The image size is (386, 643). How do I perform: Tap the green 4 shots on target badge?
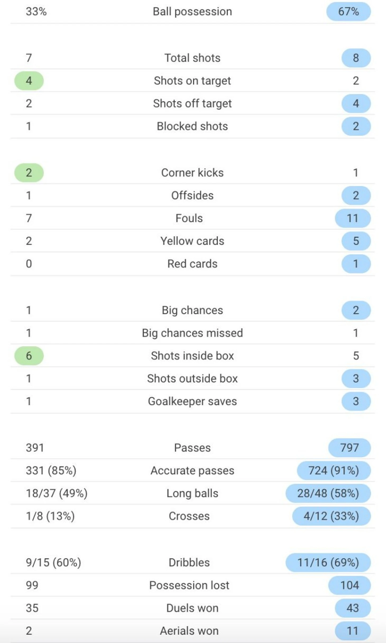tap(29, 81)
